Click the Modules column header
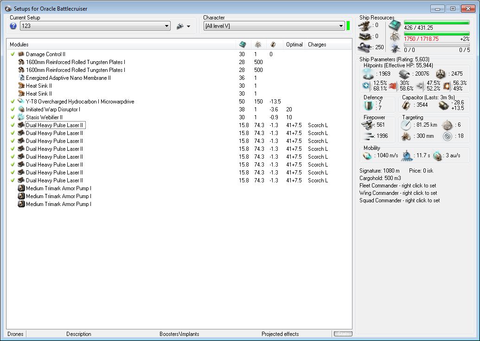Viewport: 480px width, 341px height. pyautogui.click(x=19, y=45)
